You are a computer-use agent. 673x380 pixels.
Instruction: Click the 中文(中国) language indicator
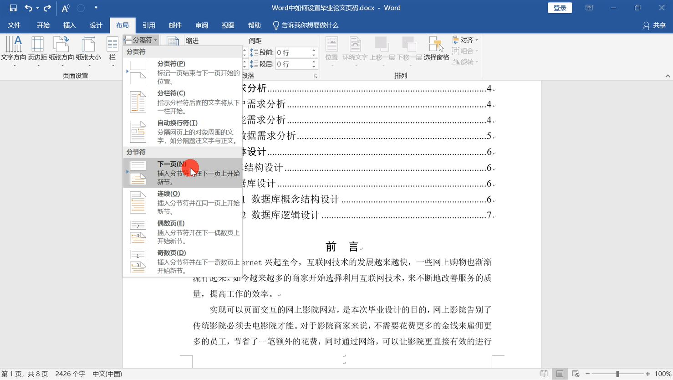point(107,374)
